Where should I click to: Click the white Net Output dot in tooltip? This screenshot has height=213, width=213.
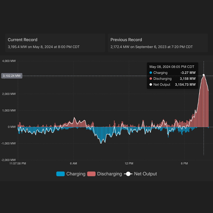151,85
